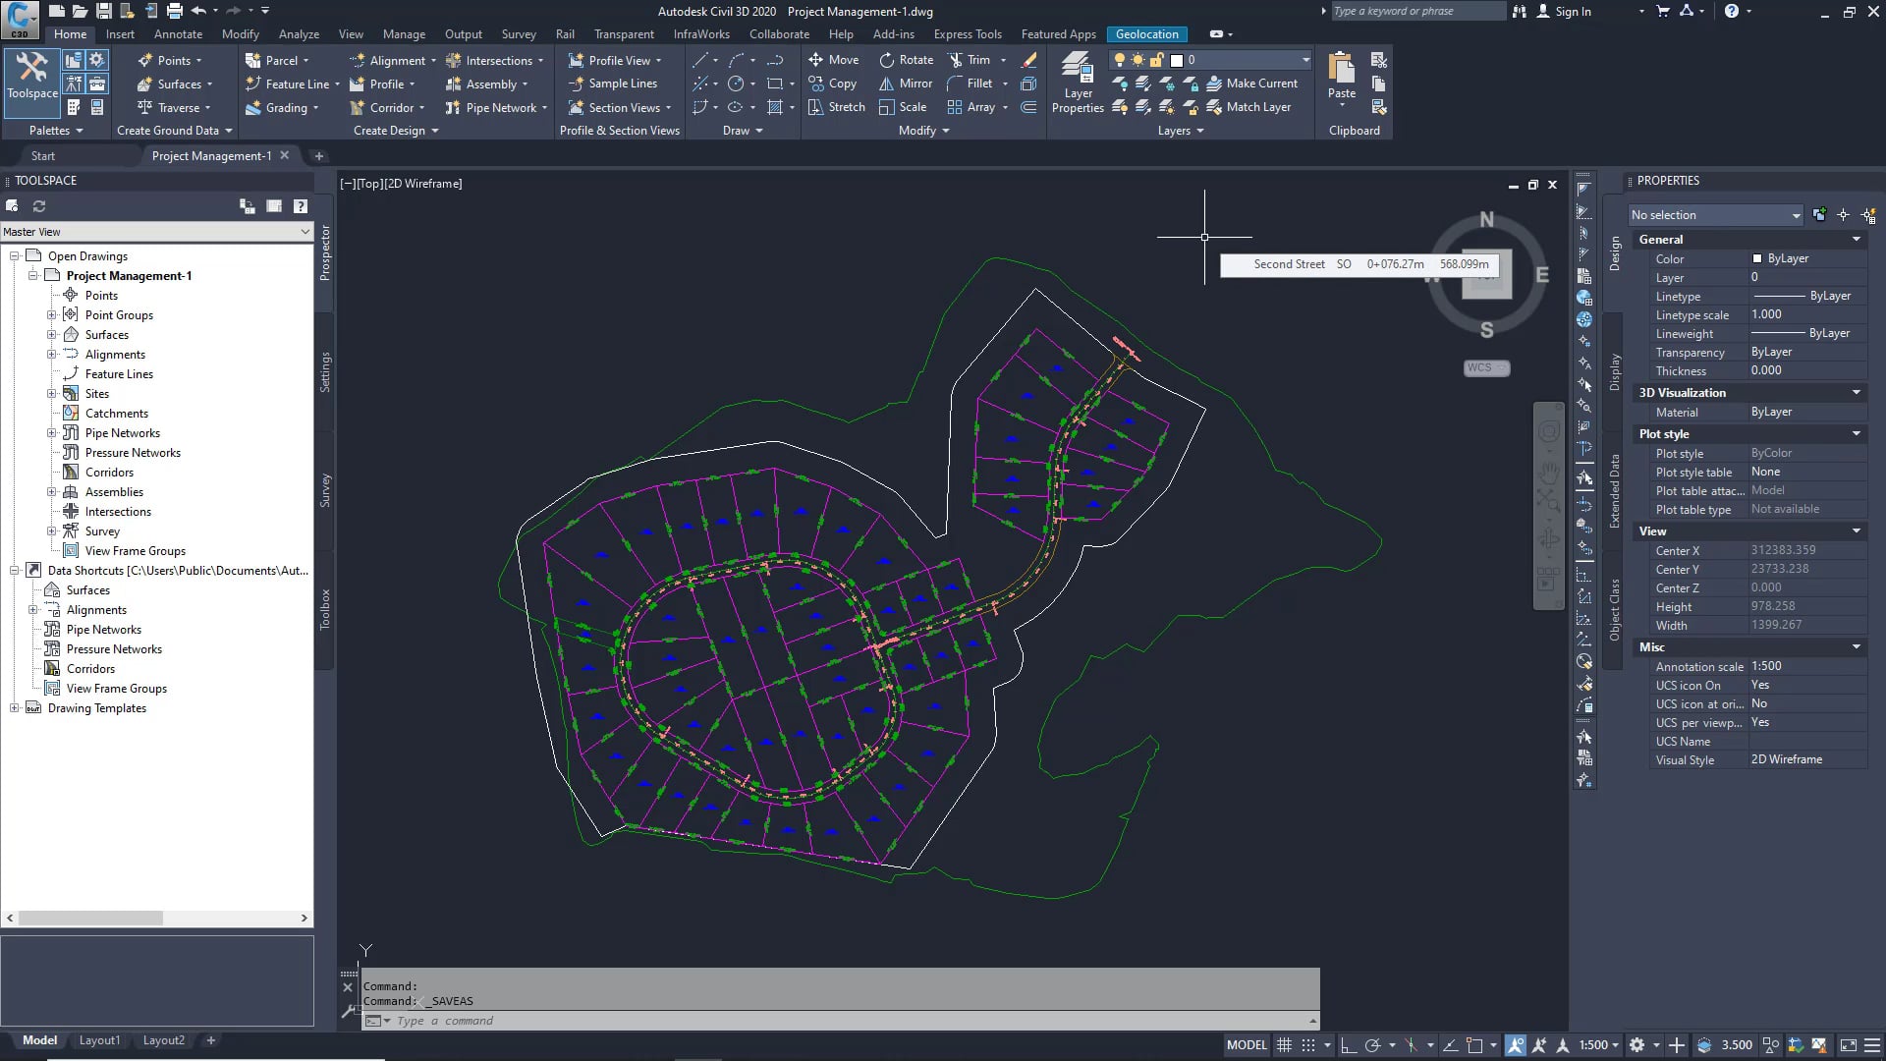Viewport: 1886px width, 1061px height.
Task: Click Toolspace refresh icon
Action: (x=39, y=206)
